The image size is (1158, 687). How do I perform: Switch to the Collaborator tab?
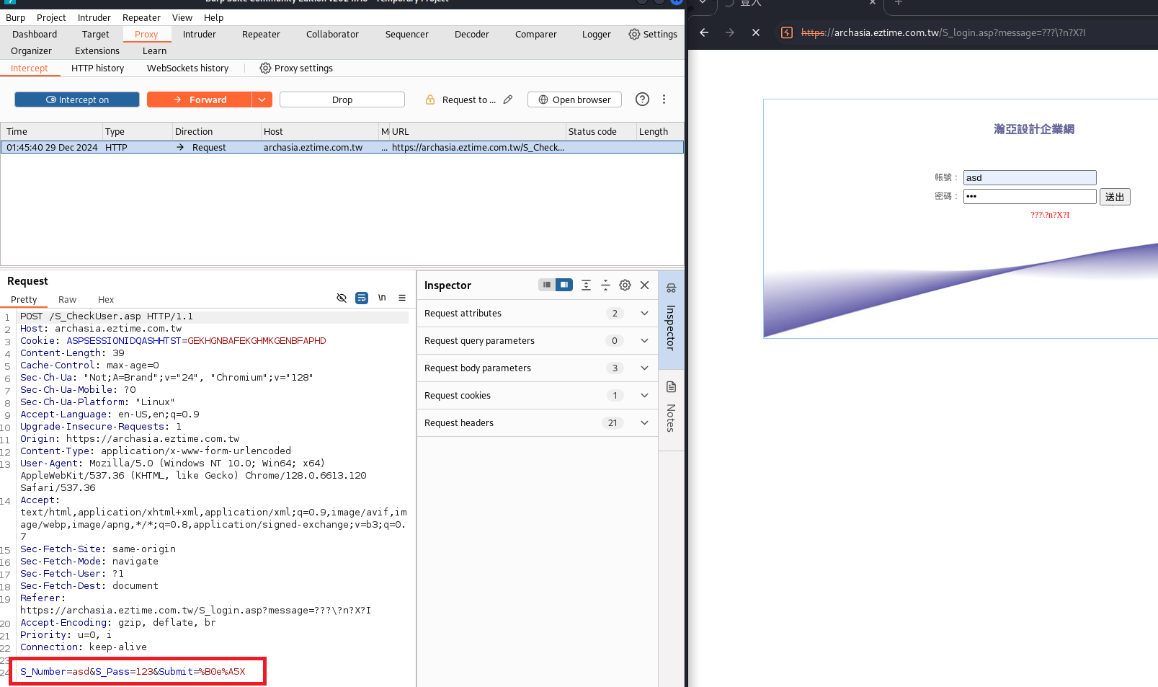point(332,34)
